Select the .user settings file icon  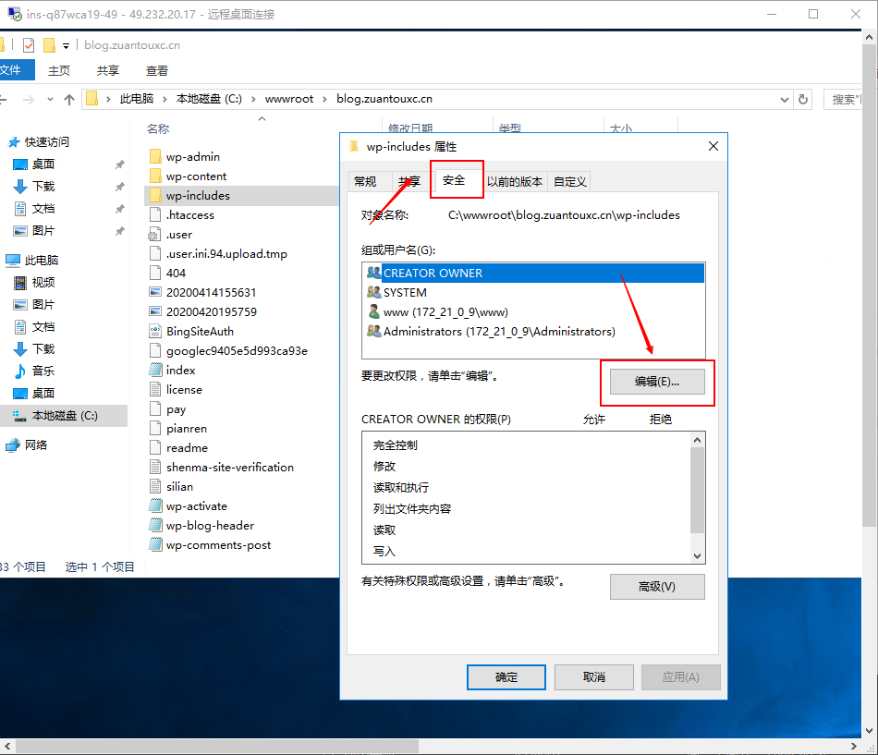(154, 235)
